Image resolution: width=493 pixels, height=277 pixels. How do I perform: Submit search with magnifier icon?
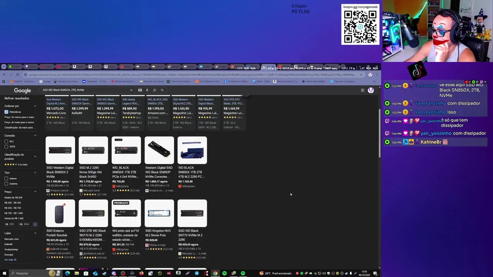click(x=162, y=90)
